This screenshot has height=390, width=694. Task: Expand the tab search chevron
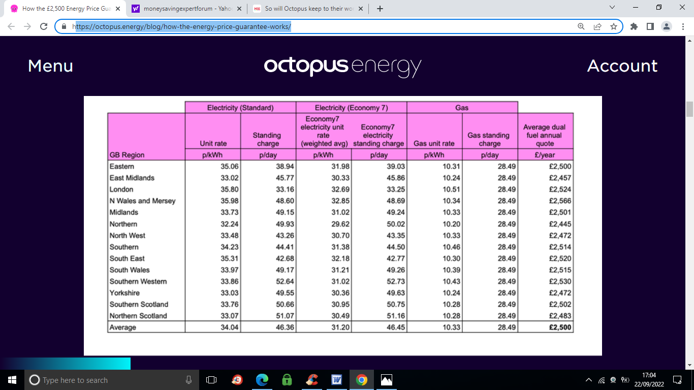pos(612,8)
